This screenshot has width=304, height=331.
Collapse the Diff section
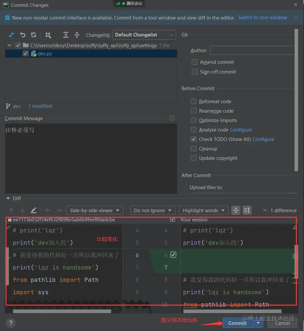pos(8,199)
